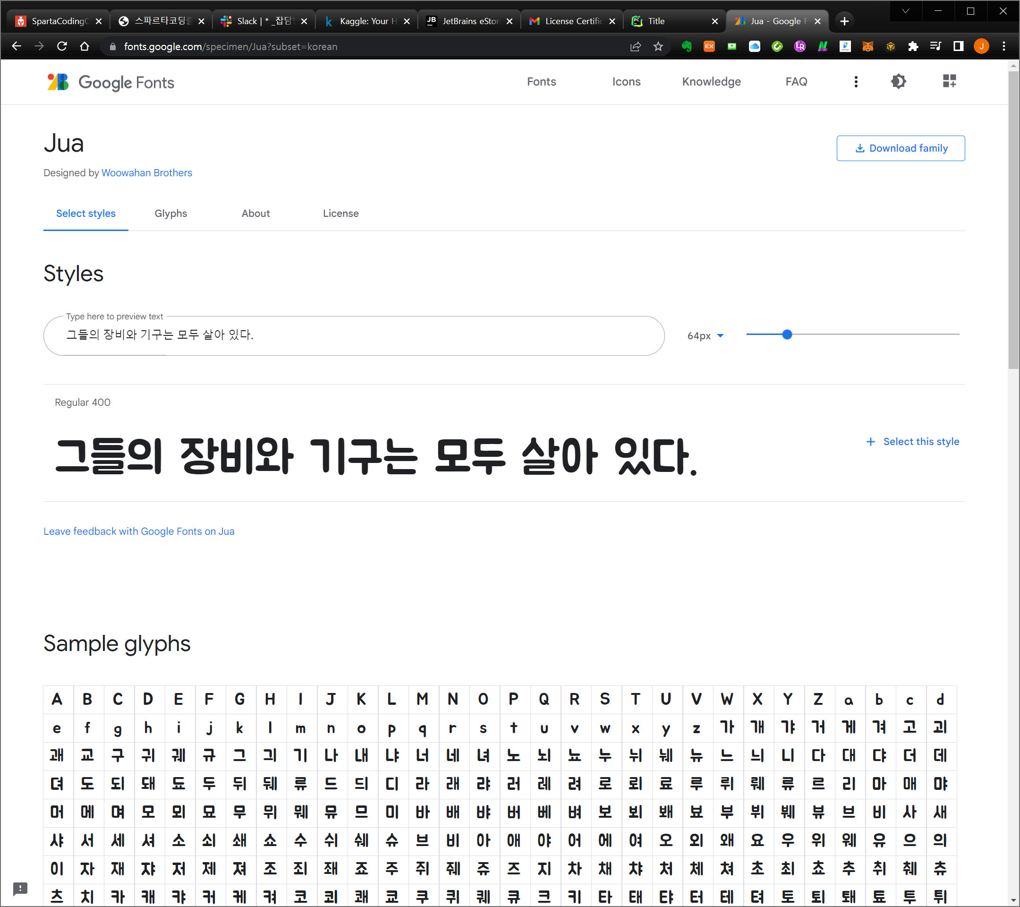The width and height of the screenshot is (1020, 907).
Task: Click the Evernote elephant extension icon
Action: tap(687, 46)
